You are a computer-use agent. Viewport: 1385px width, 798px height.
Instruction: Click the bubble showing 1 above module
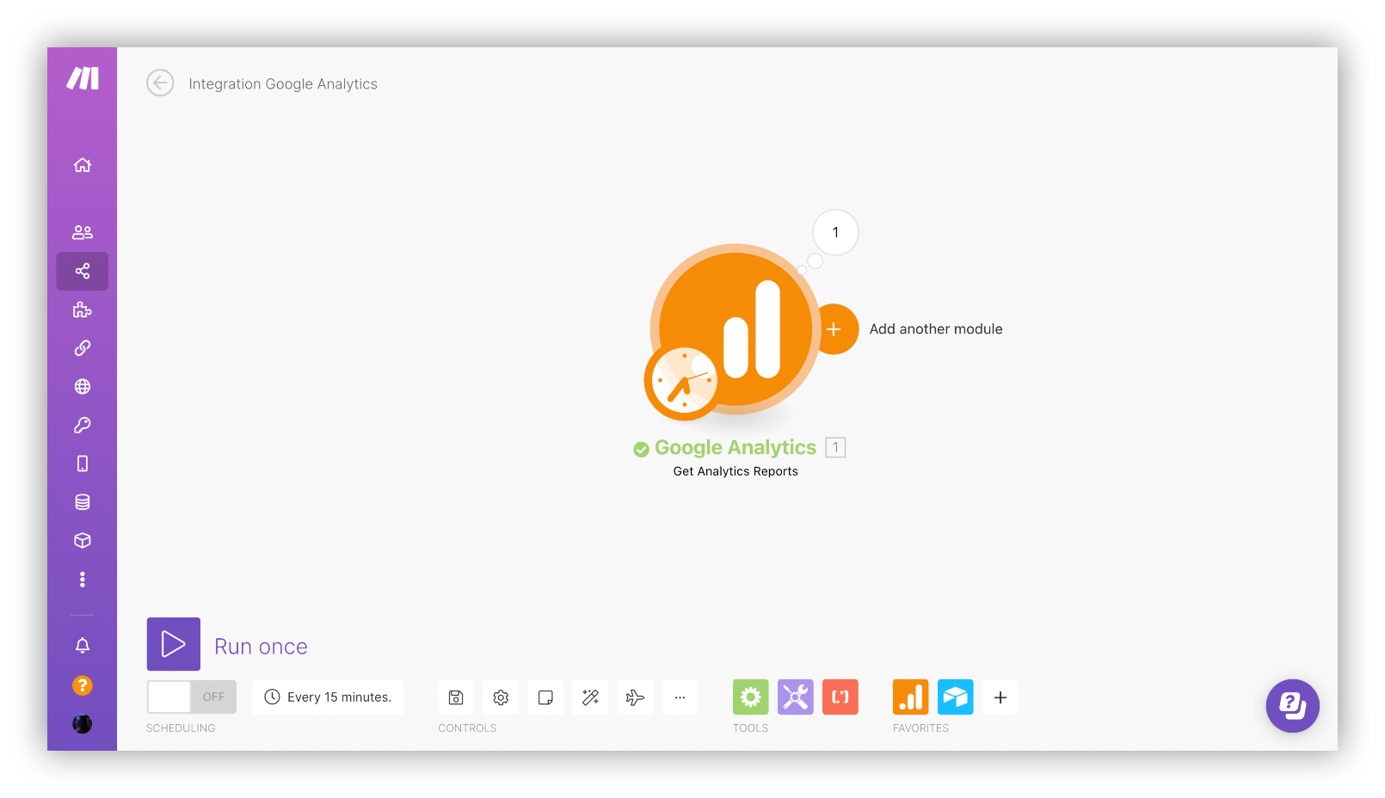coord(835,232)
